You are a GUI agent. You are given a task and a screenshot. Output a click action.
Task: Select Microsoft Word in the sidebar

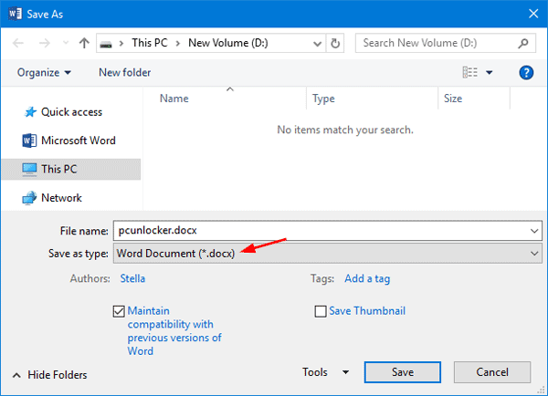click(x=78, y=141)
